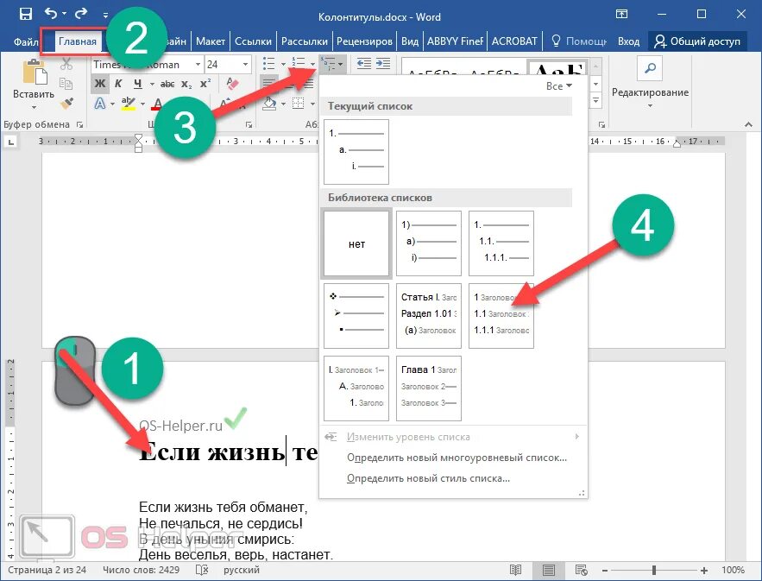Viewport: 762px width, 581px height.
Task: Open the Все filter dropdown
Action: (x=558, y=86)
